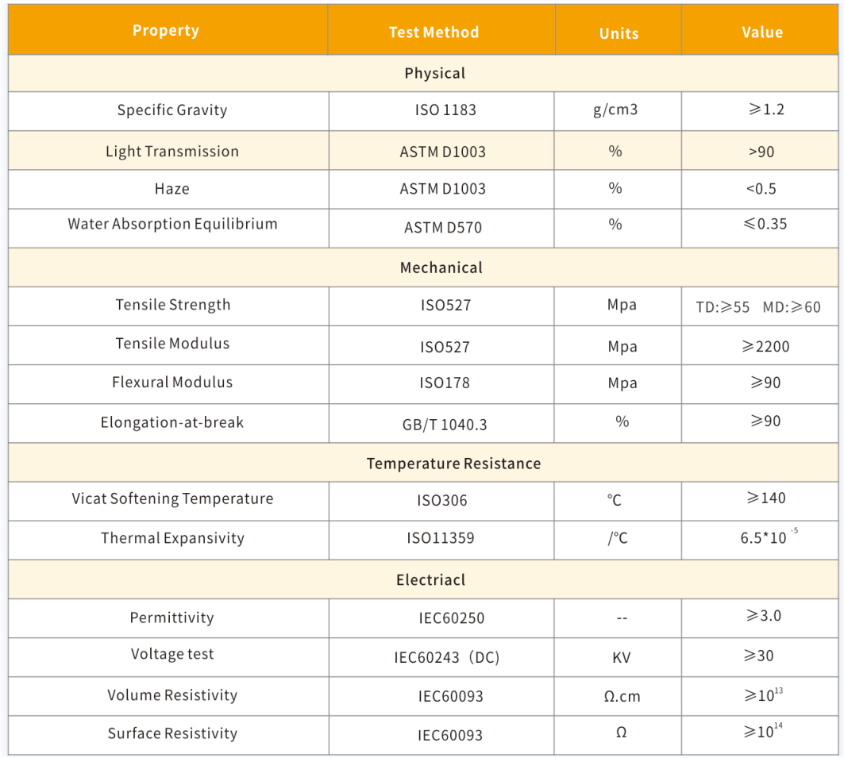Click the Test Method column header
Viewport: 844px width, 758px height.
[434, 33]
